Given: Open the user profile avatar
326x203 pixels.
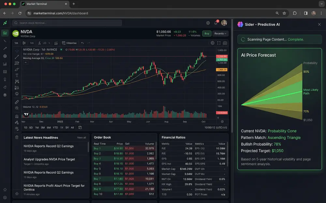Looking at the screenshot, I should click(224, 23).
